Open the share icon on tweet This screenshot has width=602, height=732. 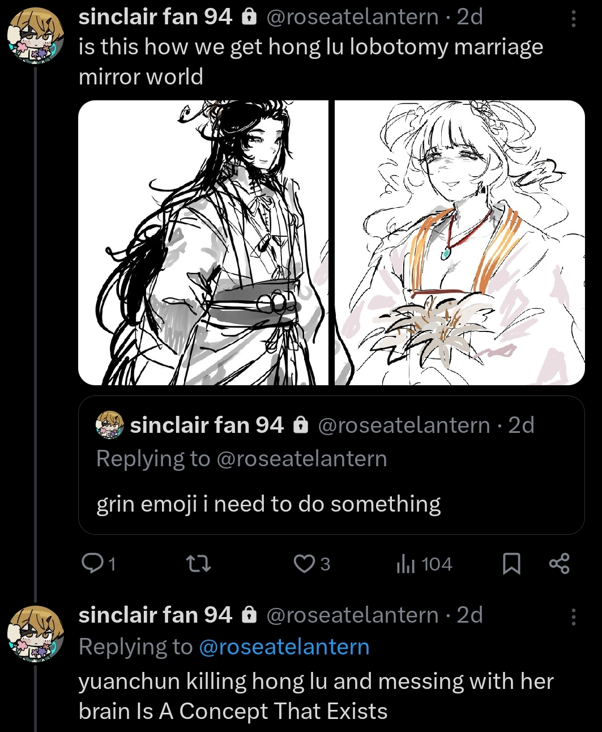point(560,563)
